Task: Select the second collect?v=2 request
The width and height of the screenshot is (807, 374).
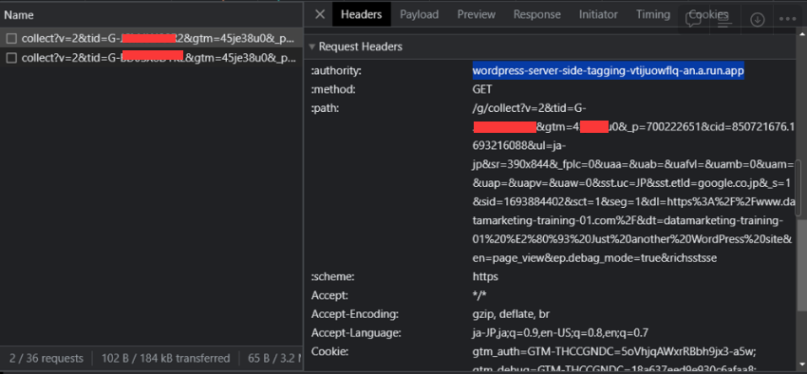Action: coord(151,58)
